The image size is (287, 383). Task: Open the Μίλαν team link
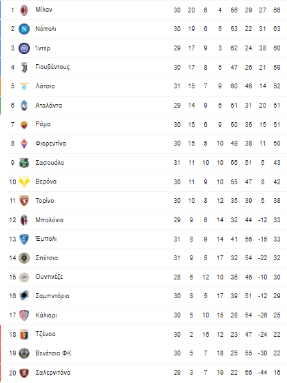pyautogui.click(x=43, y=10)
